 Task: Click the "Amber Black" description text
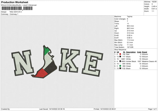pos(131,62)
